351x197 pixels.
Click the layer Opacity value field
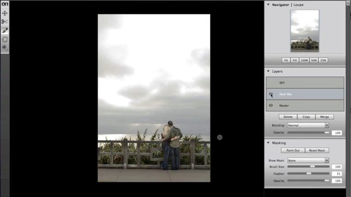click(x=337, y=133)
